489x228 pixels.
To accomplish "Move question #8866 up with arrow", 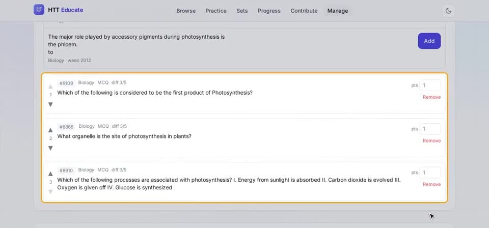I will pyautogui.click(x=50, y=130).
